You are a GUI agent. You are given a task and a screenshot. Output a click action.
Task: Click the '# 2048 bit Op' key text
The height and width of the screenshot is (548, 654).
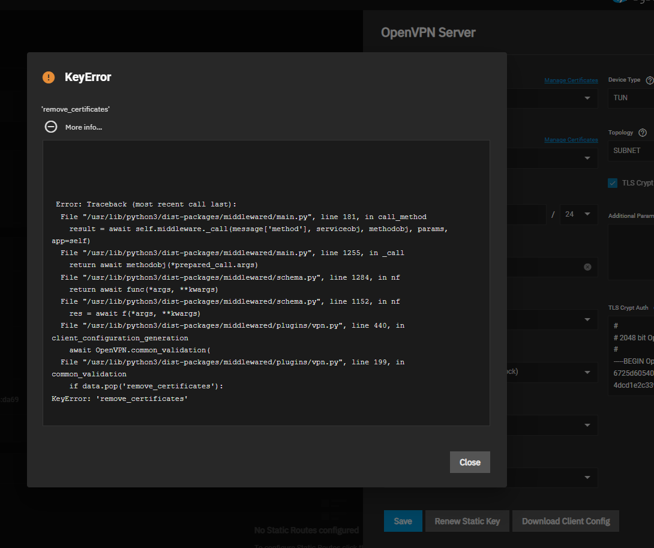634,338
